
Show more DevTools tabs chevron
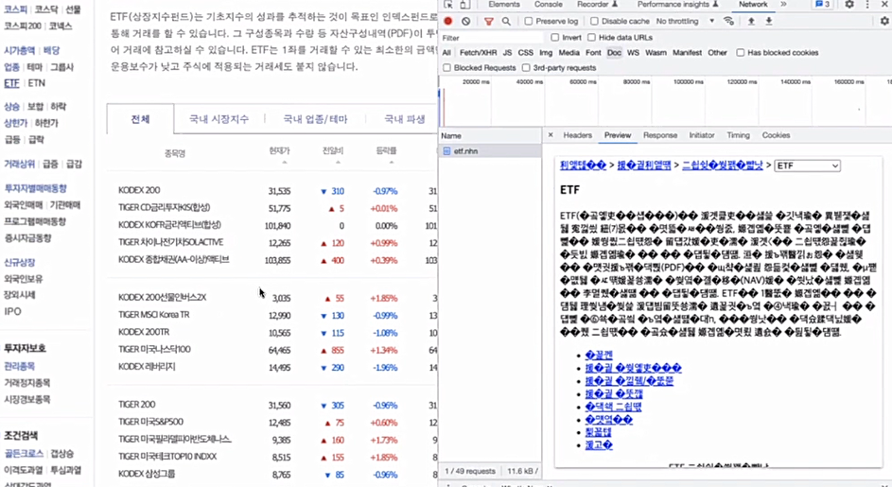(x=783, y=4)
